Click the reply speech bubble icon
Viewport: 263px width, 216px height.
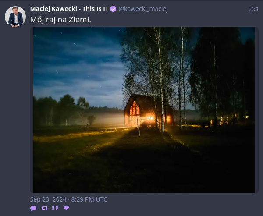click(x=33, y=208)
